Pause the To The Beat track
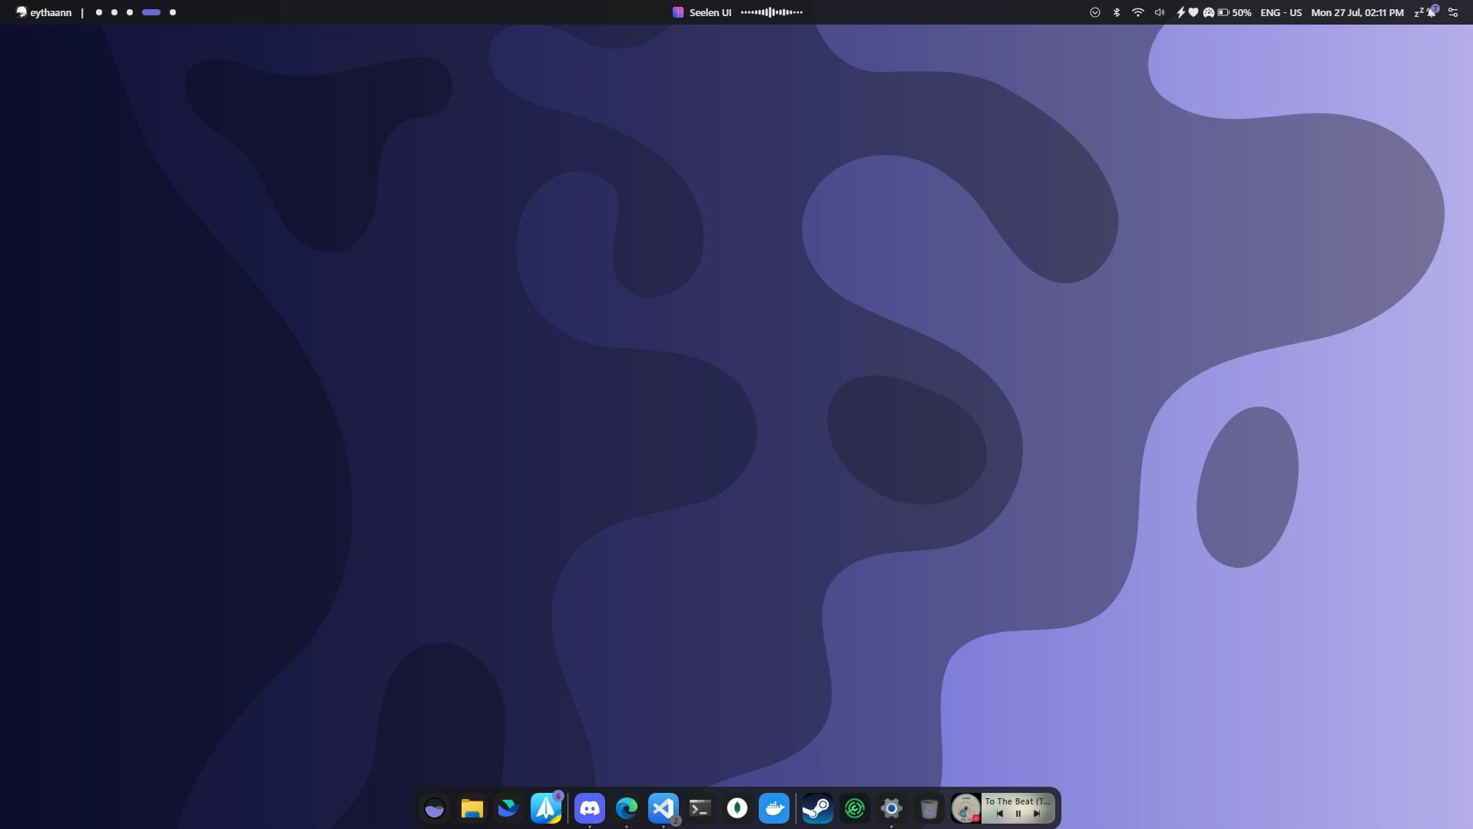The height and width of the screenshot is (829, 1473). point(1018,814)
